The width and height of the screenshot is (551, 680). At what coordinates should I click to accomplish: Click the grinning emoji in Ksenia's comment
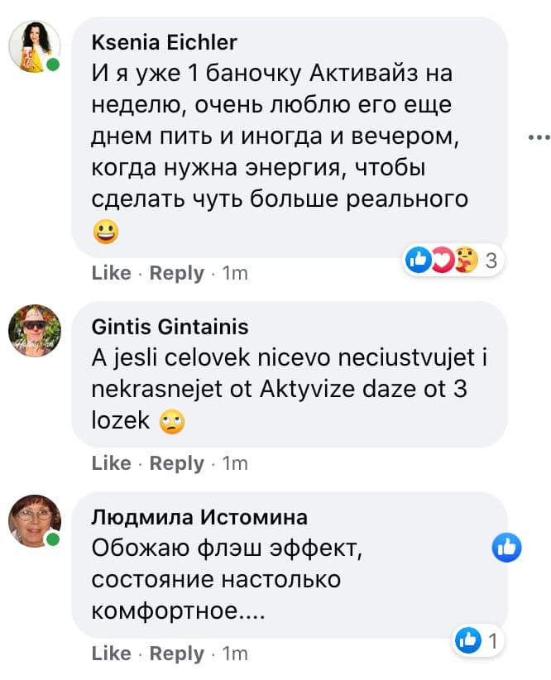(108, 232)
